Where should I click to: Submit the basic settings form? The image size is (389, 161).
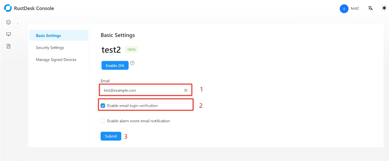click(111, 136)
